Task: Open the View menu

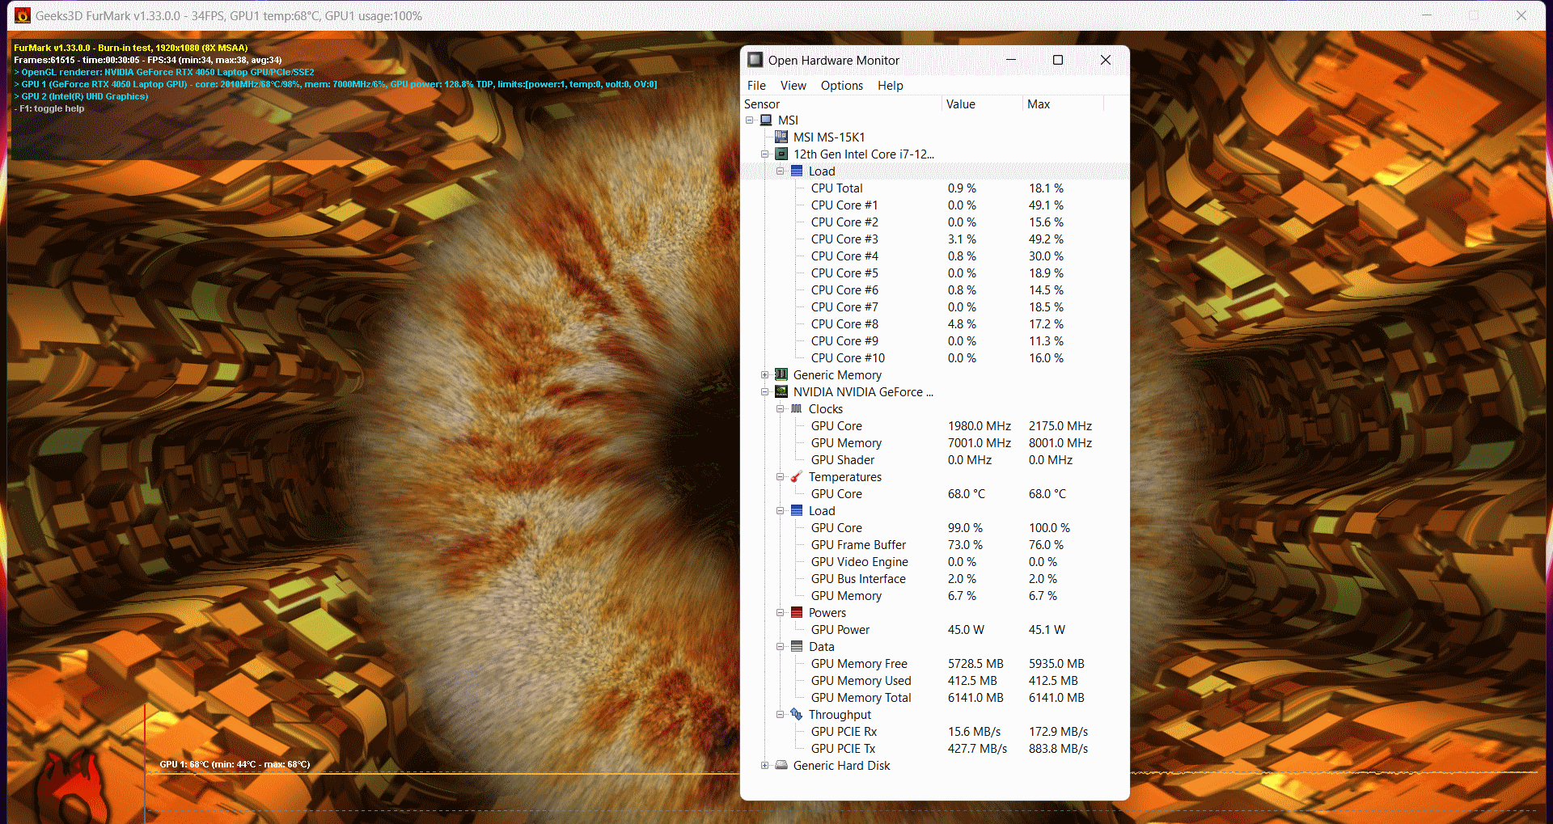Action: pos(793,86)
